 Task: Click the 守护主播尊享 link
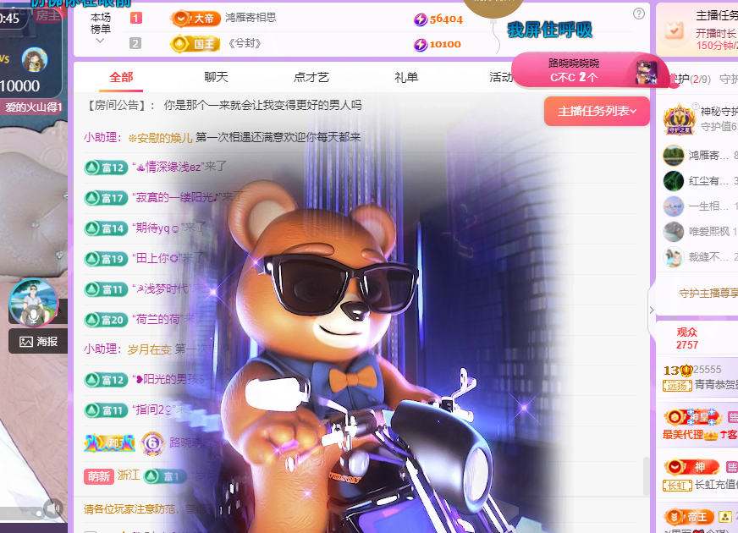coord(708,294)
